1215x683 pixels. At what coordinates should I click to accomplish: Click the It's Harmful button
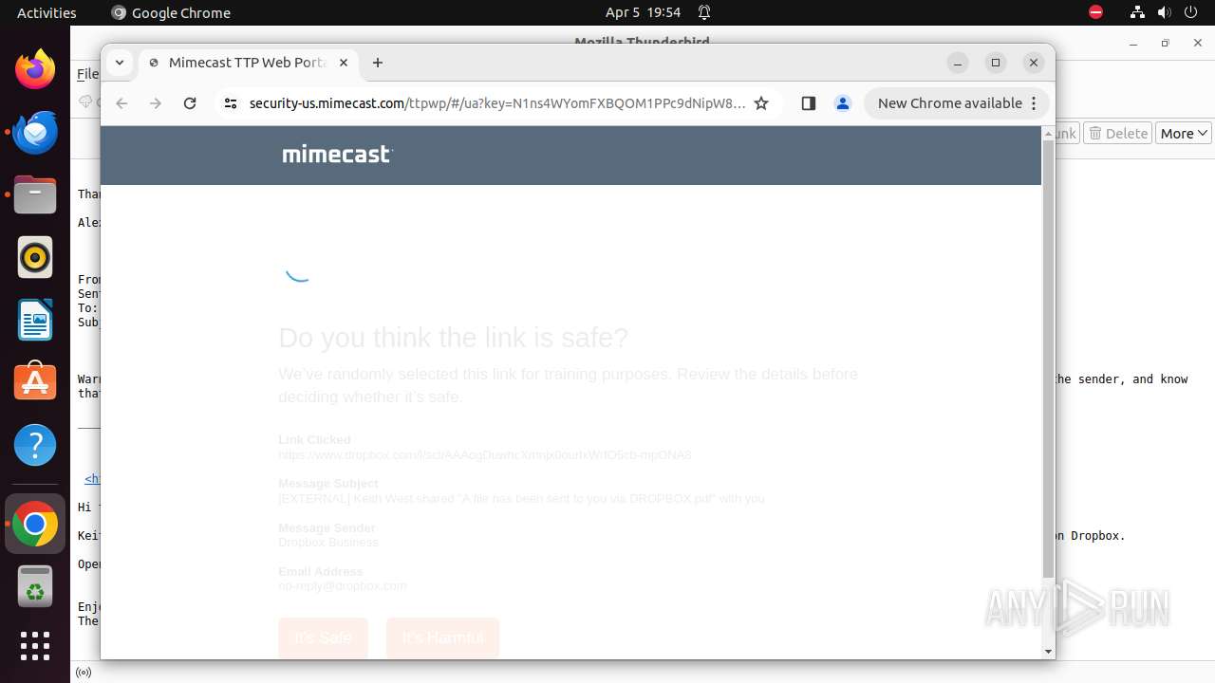[x=443, y=637]
